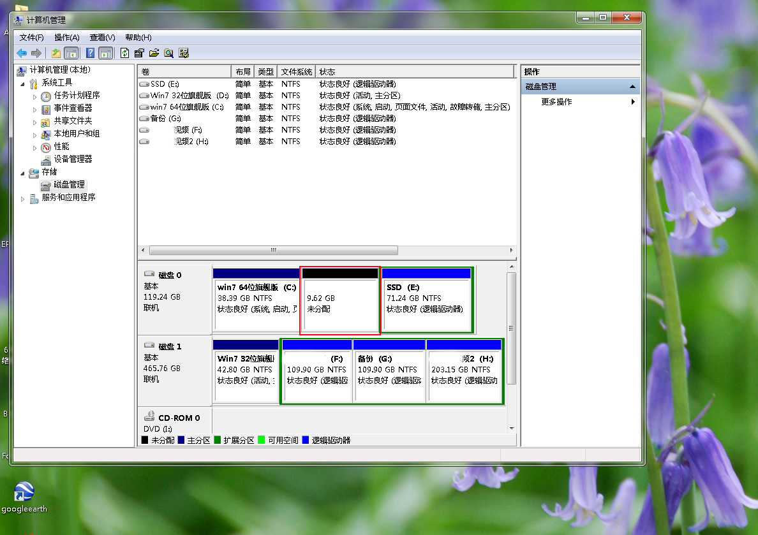Screen dimensions: 758x535
Task: Toggle the console tree with its toolbar icon
Action: [70, 53]
